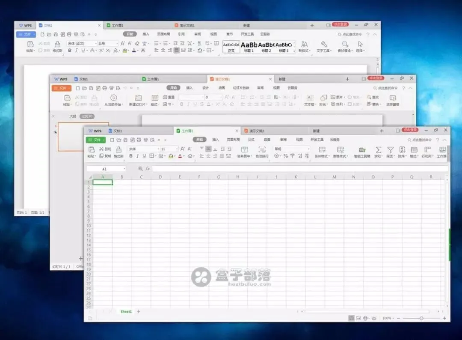Click Merge and Center icon in spreadsheet
462x340 pixels.
click(x=244, y=149)
